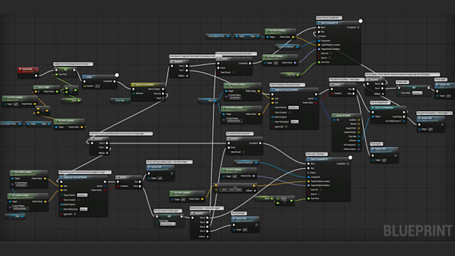Toggle Start Closed on upper DoOnce node
455x256 pixels.
(234, 72)
